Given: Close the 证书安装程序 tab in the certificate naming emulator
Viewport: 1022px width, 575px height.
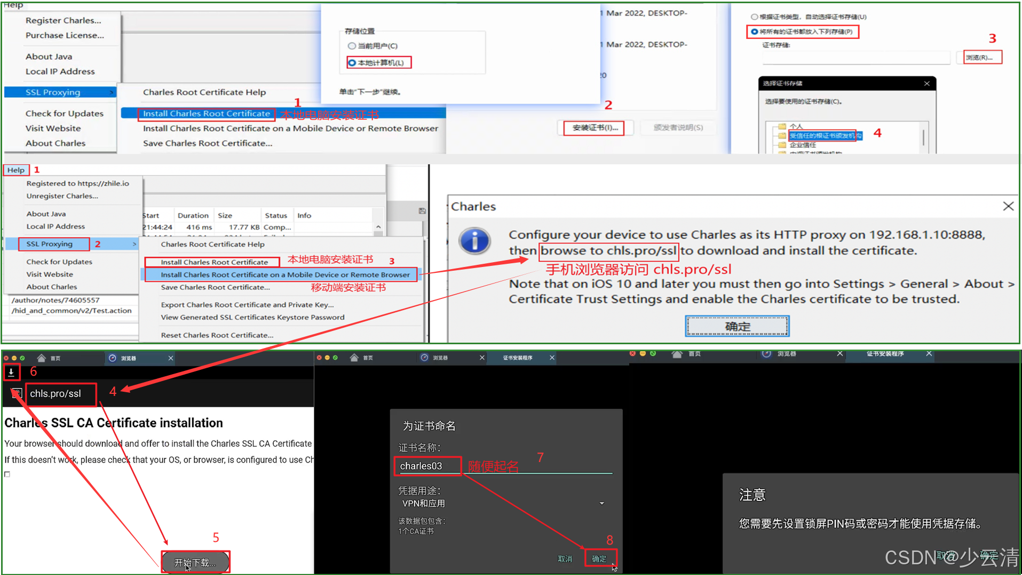Looking at the screenshot, I should [552, 358].
